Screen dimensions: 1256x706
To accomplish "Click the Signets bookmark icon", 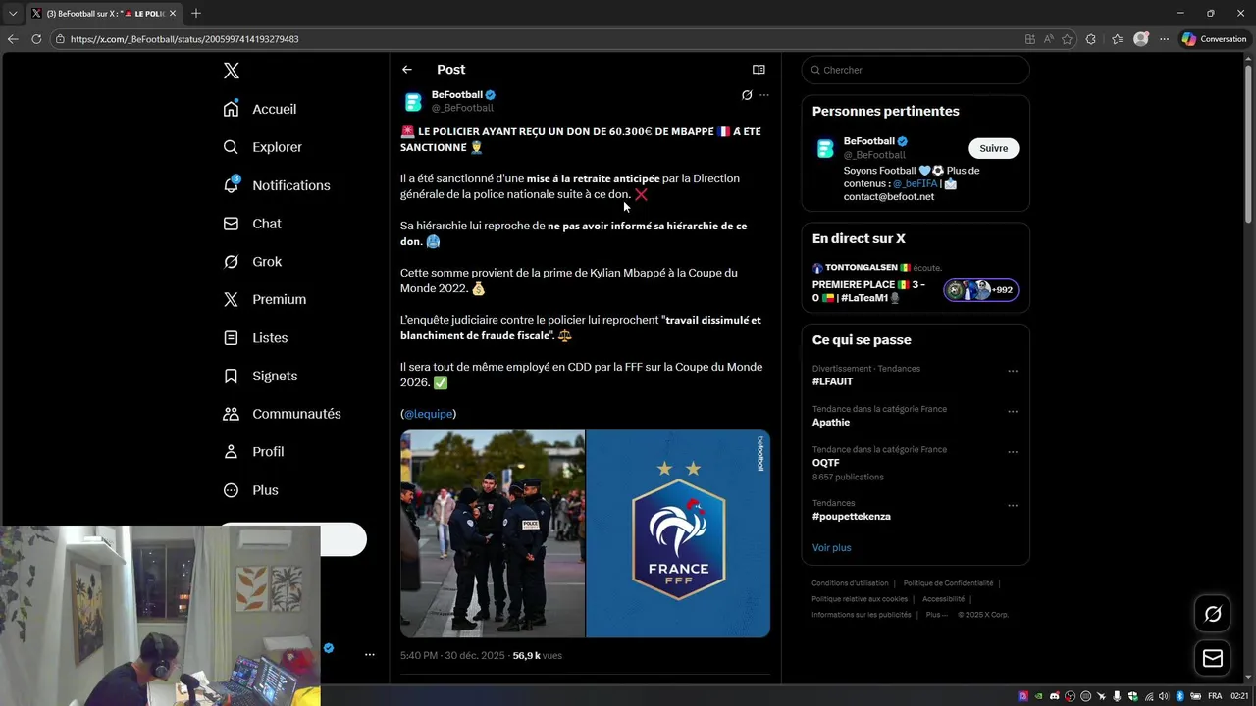I will [231, 376].
